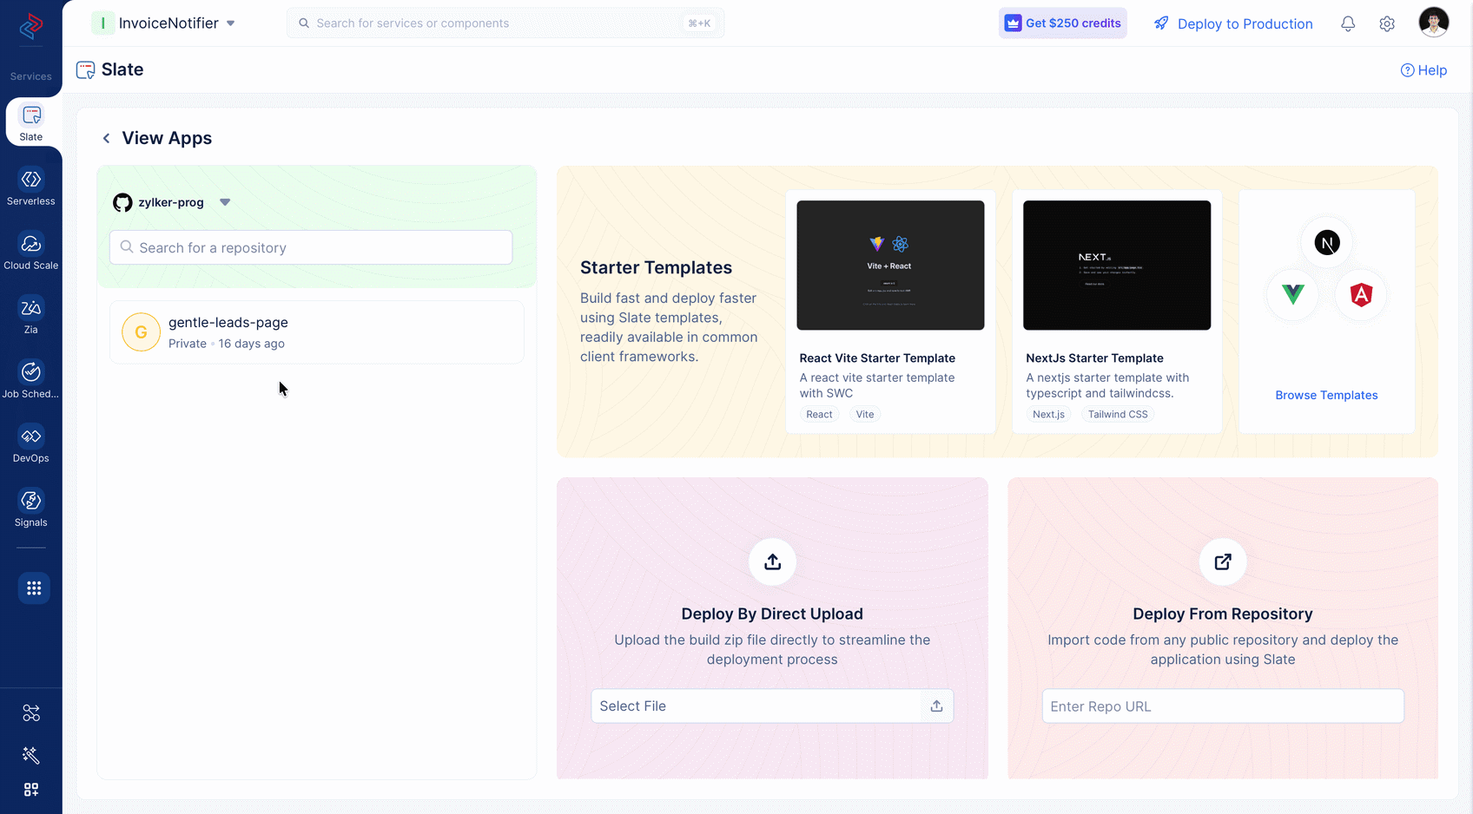Open settings gear in top bar
The height and width of the screenshot is (814, 1473).
[x=1387, y=23]
